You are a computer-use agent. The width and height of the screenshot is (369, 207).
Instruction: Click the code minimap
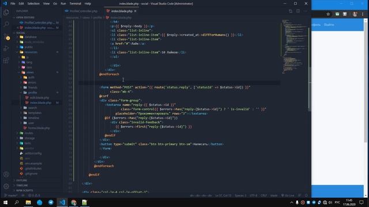(x=294, y=47)
